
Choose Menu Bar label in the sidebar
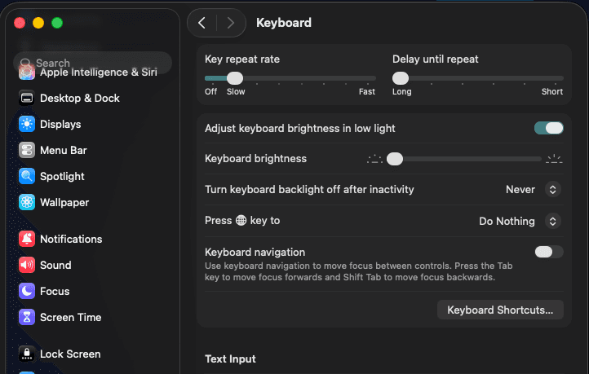64,151
